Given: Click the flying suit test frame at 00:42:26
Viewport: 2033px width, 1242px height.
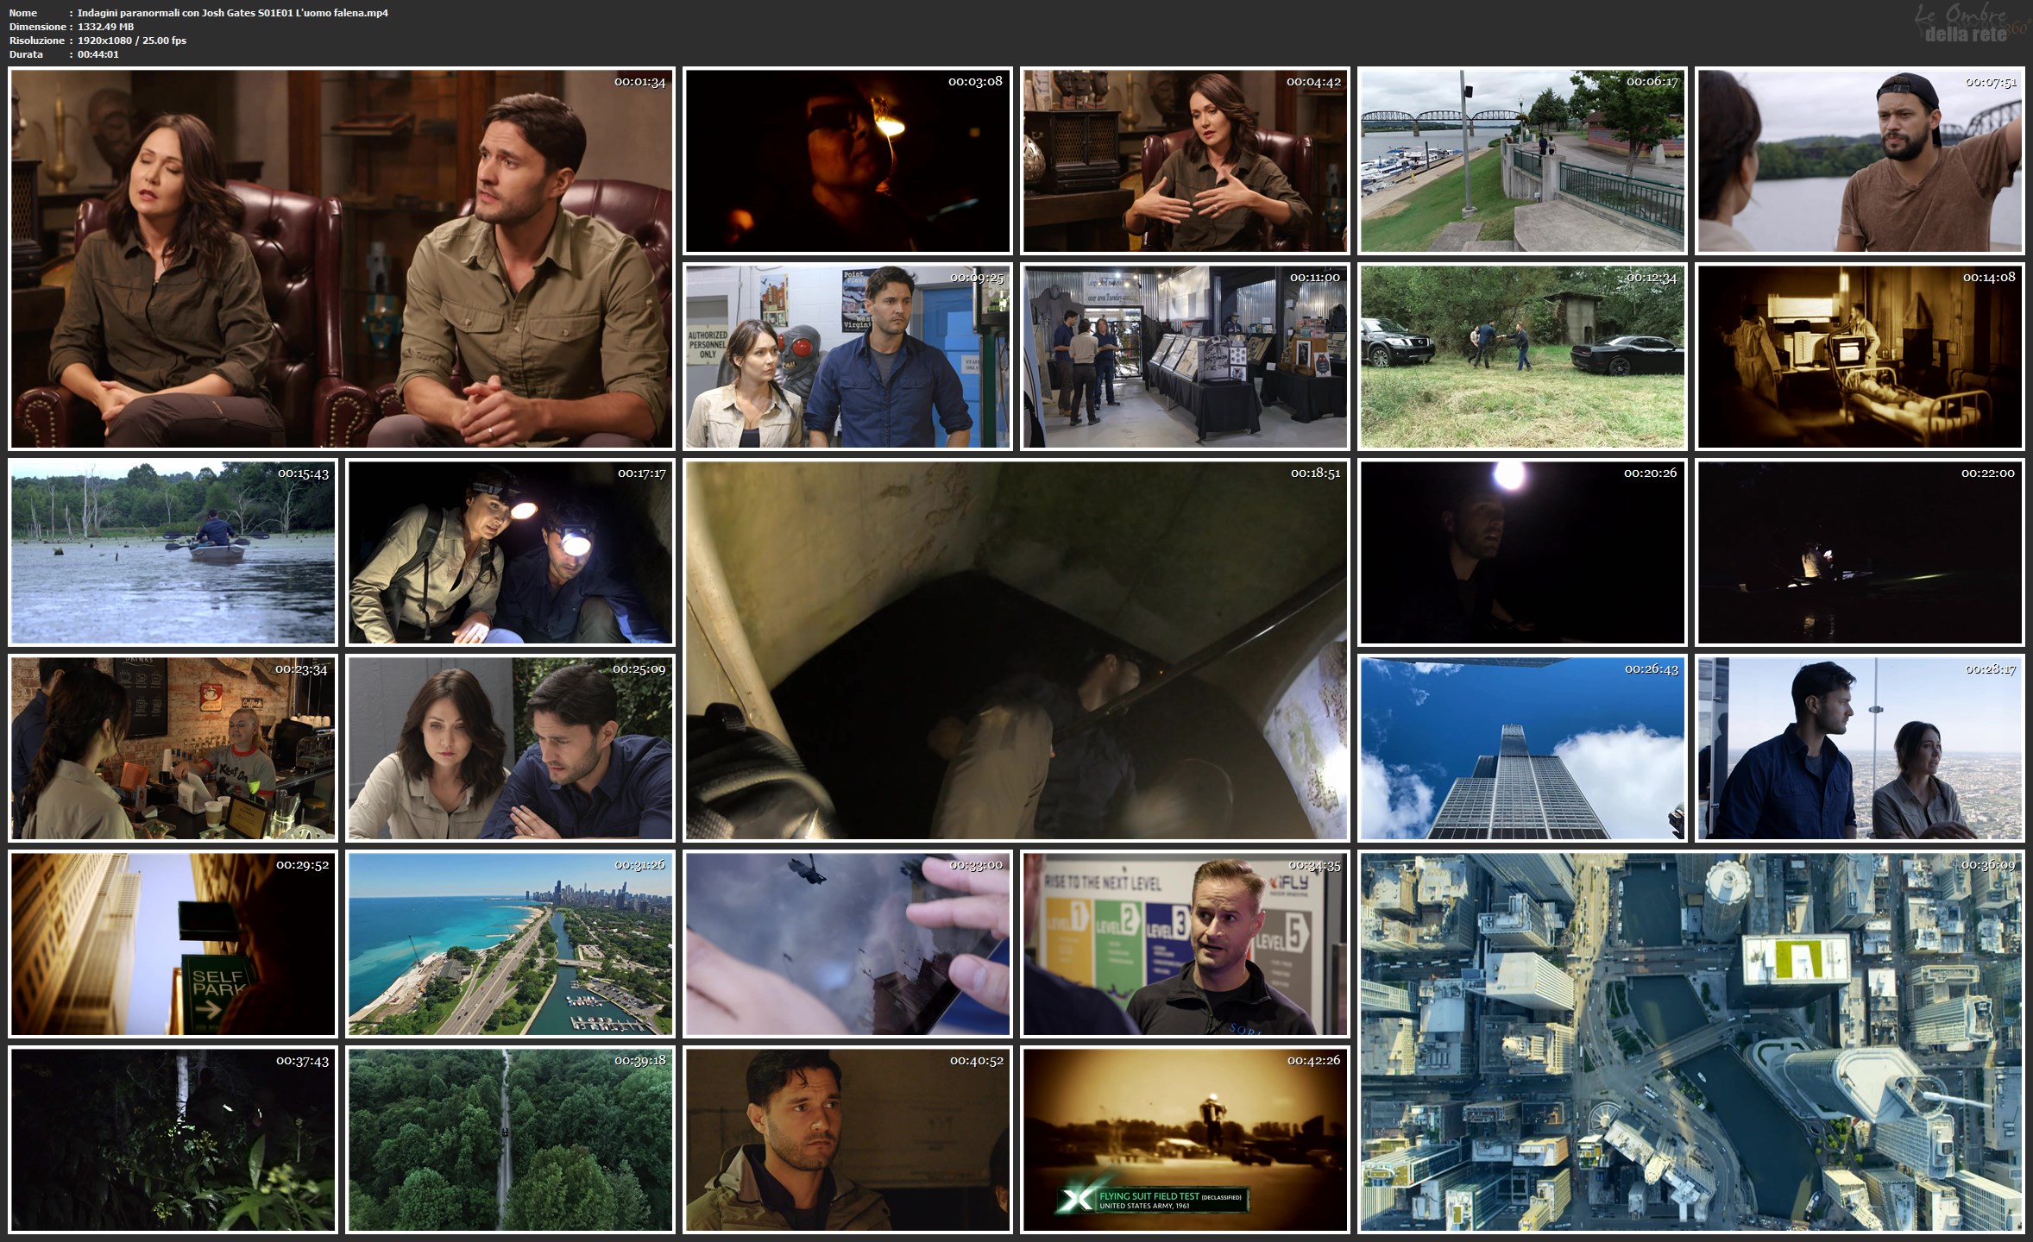Looking at the screenshot, I should point(1185,1140).
